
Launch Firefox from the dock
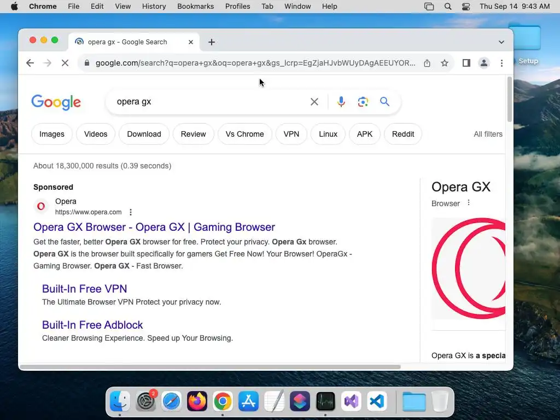tap(197, 401)
